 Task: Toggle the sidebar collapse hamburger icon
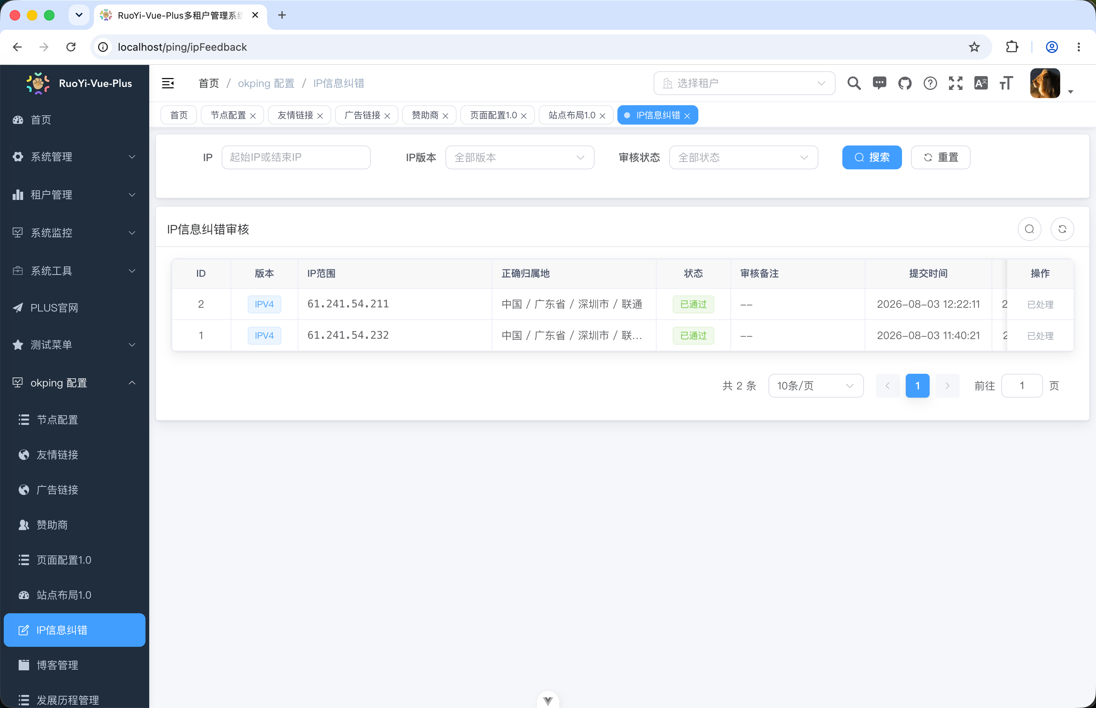click(x=168, y=83)
